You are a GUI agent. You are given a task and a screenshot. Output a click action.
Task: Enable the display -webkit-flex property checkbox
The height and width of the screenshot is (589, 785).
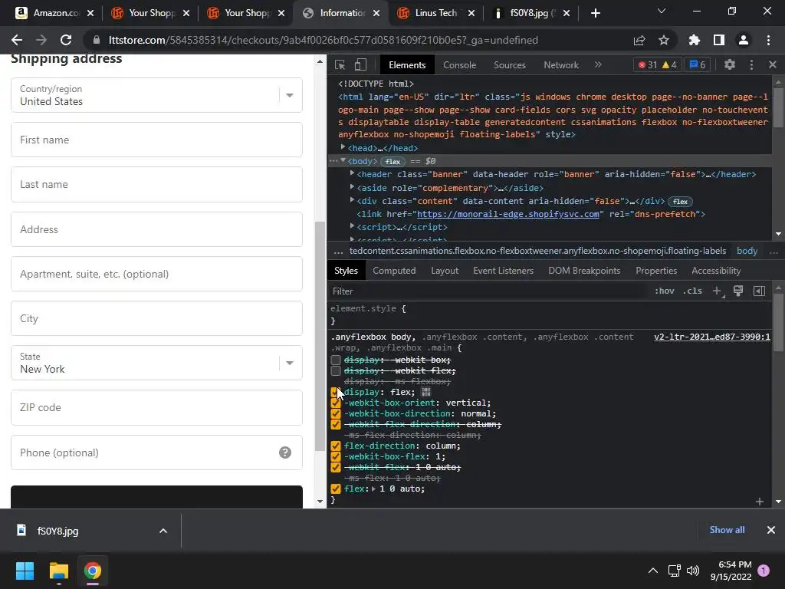click(336, 370)
